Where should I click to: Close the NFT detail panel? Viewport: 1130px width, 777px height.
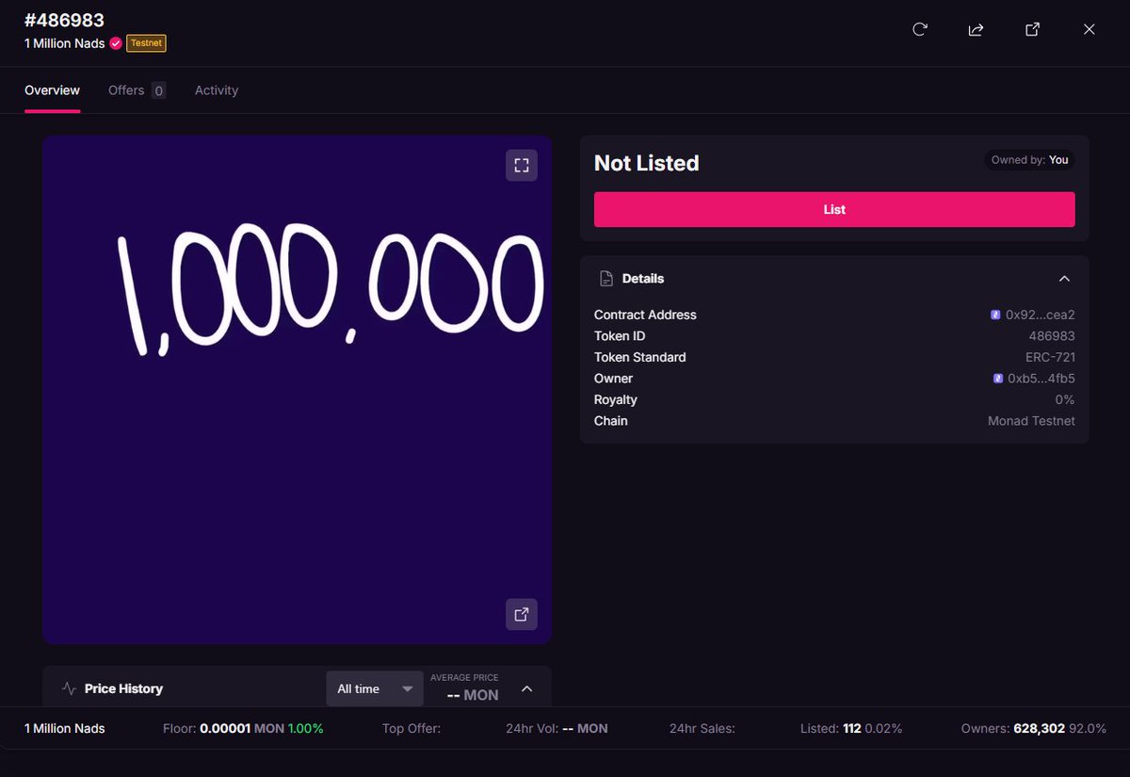click(x=1089, y=29)
